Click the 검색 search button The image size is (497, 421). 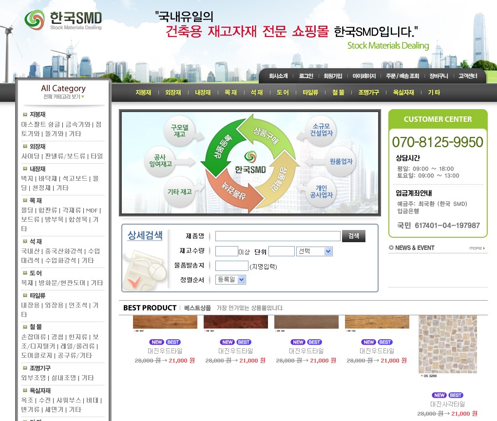[354, 236]
